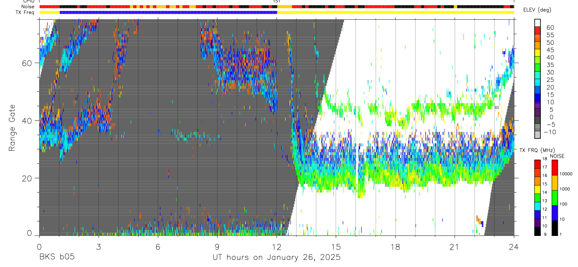
Task: Click the x-axis tick label '21'
Action: tap(455, 247)
